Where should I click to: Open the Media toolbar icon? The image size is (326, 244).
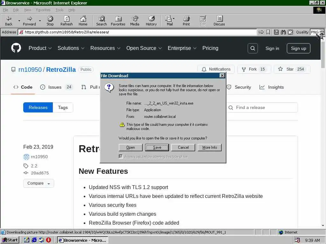click(x=135, y=21)
